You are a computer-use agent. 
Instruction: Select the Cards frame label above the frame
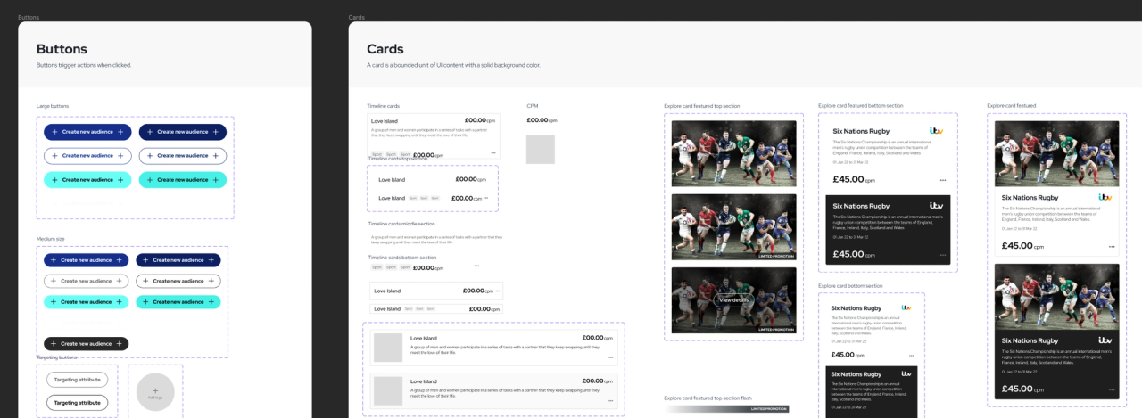coord(357,17)
